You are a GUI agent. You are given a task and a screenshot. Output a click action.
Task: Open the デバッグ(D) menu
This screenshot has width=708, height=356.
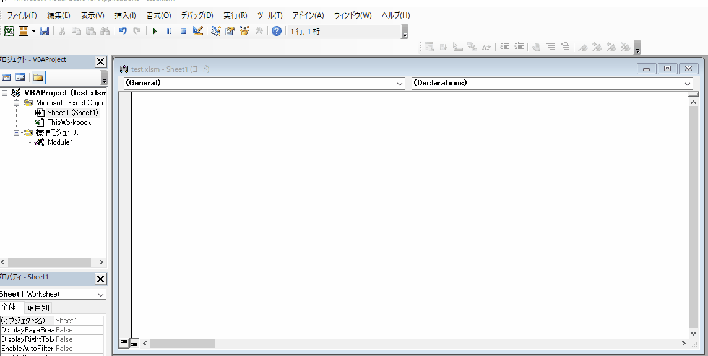197,15
